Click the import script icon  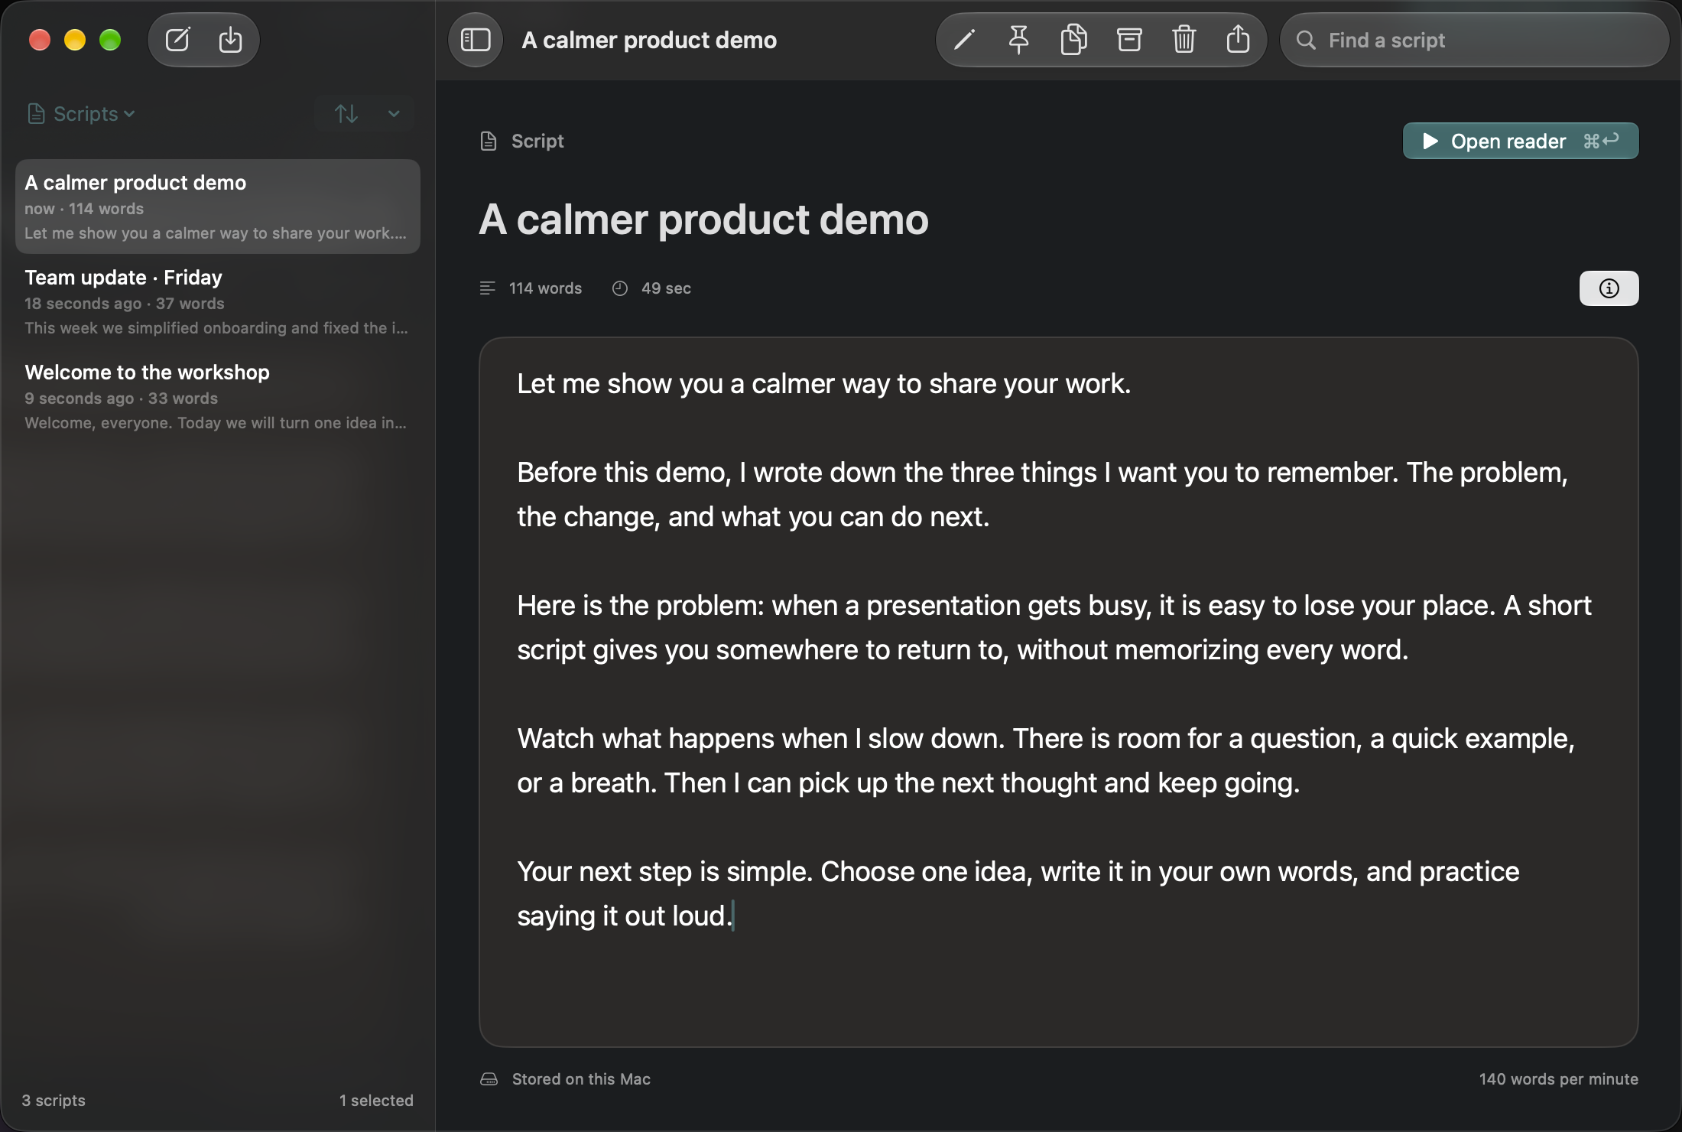point(230,40)
